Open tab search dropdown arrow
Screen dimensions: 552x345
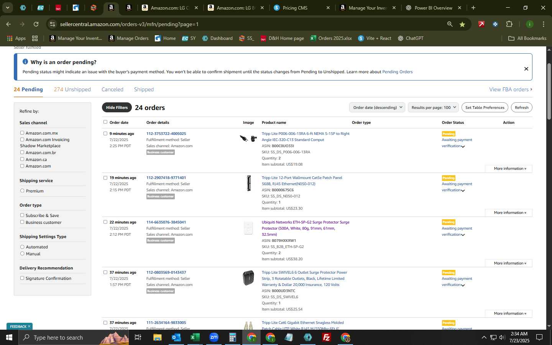[x=7, y=8]
